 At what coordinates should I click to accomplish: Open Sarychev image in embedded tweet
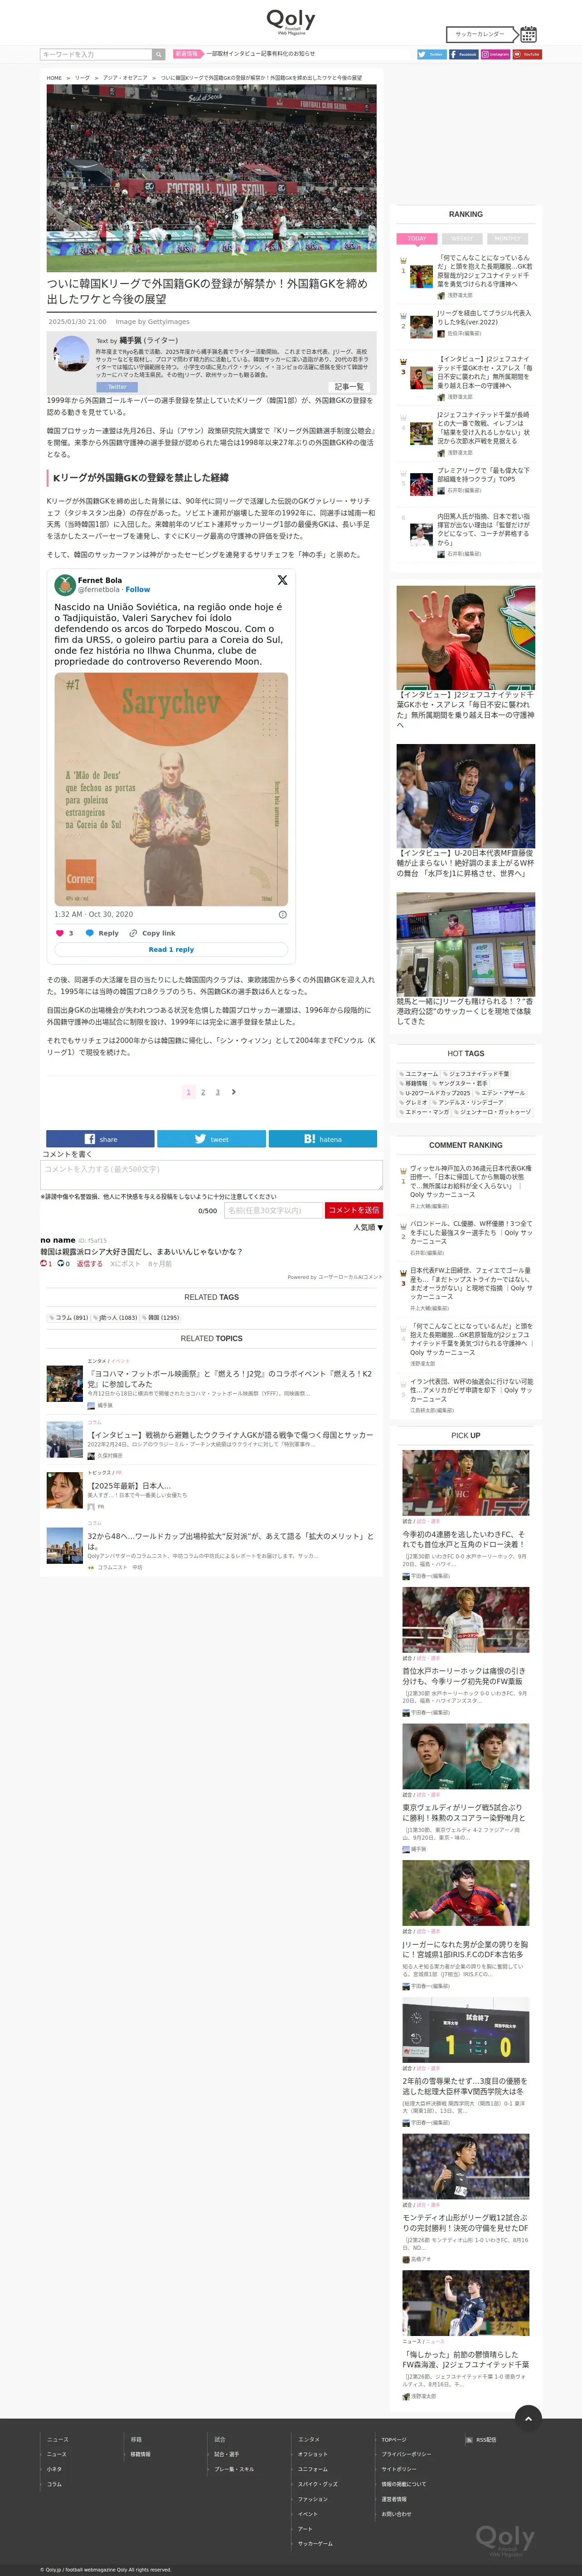click(x=171, y=789)
